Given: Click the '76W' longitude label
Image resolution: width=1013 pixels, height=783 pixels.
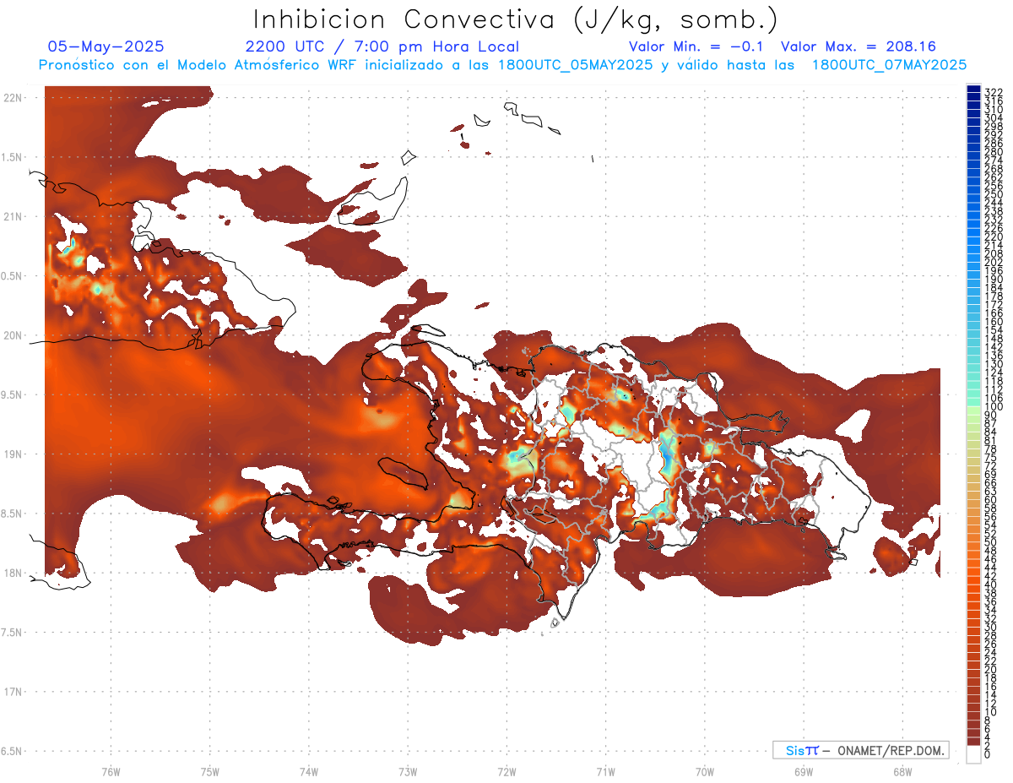Looking at the screenshot, I should (x=111, y=771).
